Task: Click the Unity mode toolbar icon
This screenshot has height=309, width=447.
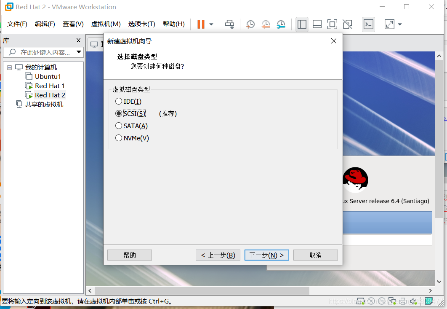Action: [347, 24]
